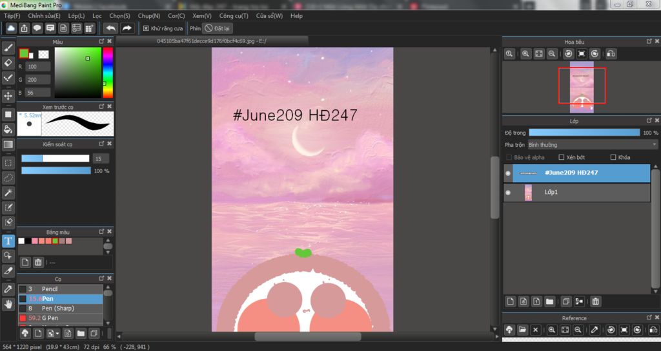Click the cloud icon in top toolbar

[x=11, y=28]
